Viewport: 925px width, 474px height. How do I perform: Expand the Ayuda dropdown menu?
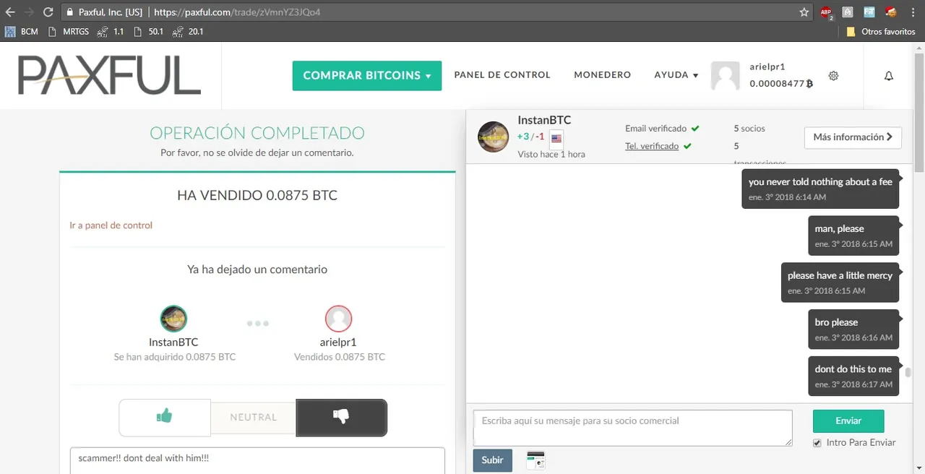676,75
